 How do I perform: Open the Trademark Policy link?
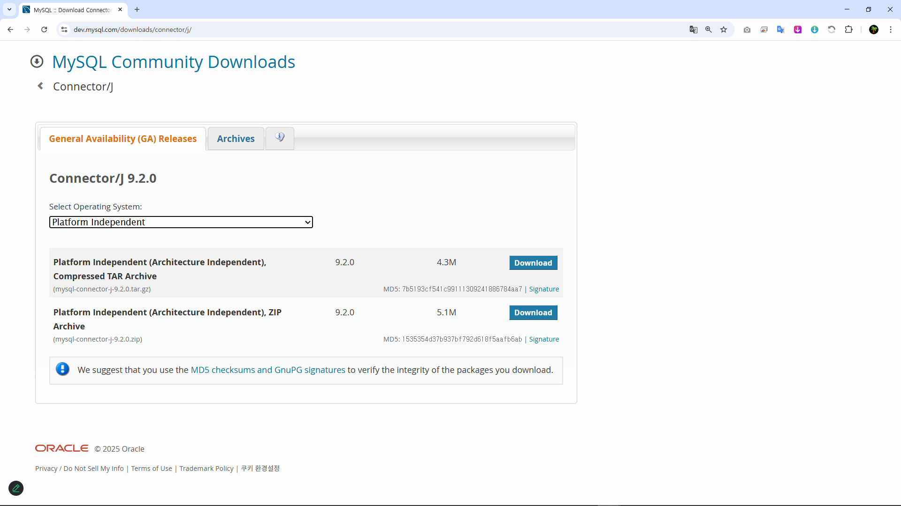click(x=206, y=469)
